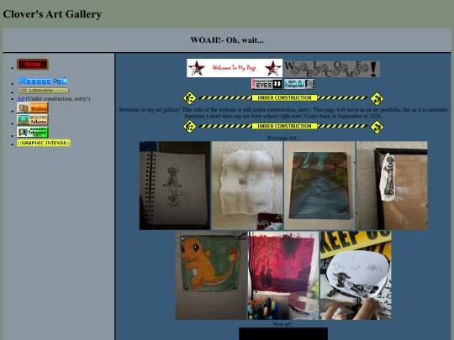
Task: Open the Charmander painting thumbnail
Action: (211, 275)
